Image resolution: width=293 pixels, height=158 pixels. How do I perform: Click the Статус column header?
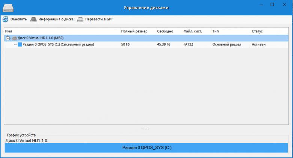pos(257,31)
